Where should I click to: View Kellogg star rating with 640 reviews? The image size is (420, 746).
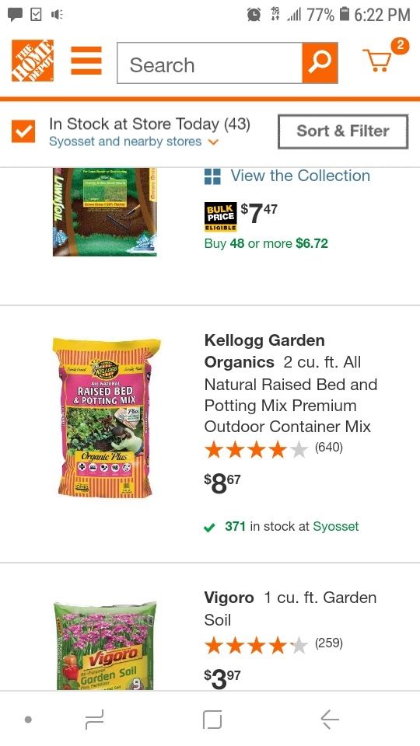point(273,449)
